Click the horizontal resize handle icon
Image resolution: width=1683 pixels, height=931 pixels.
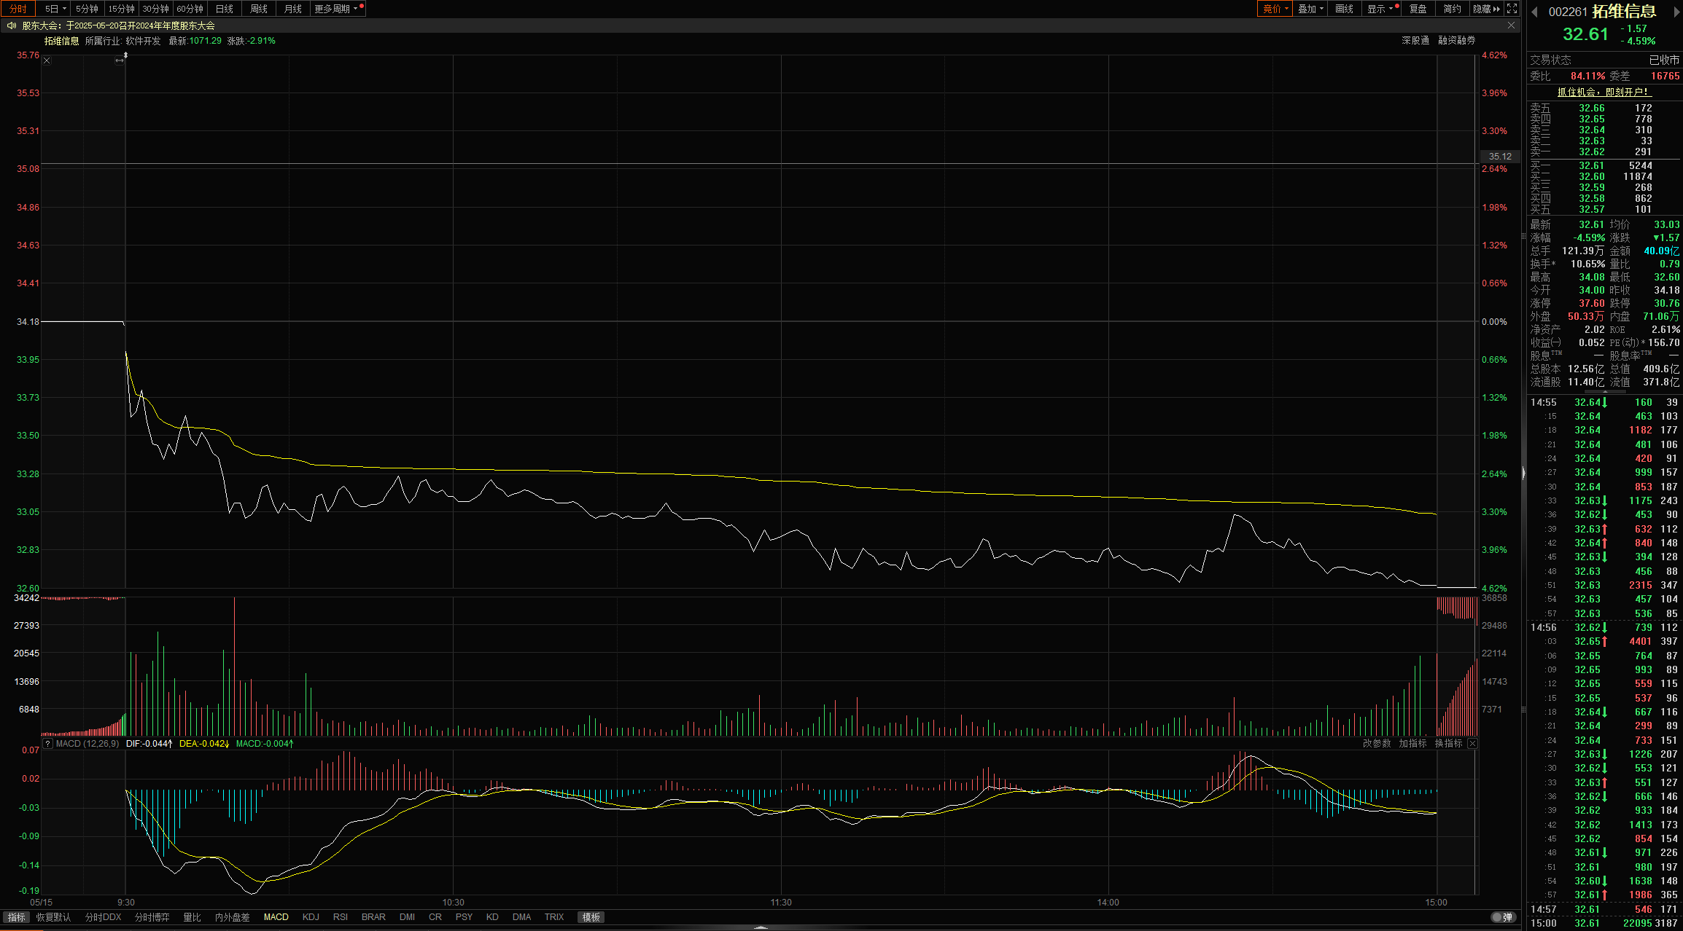[120, 60]
